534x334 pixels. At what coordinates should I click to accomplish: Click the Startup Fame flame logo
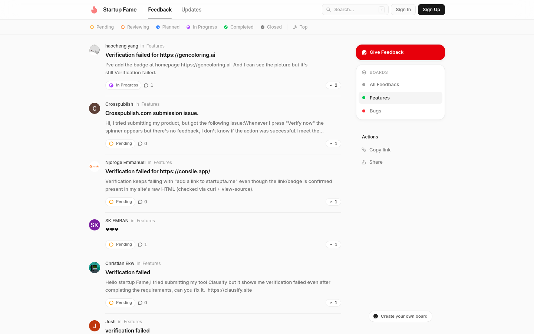click(94, 10)
